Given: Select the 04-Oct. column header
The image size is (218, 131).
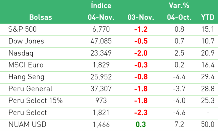Looking at the screenshot, I should pos(179,17).
